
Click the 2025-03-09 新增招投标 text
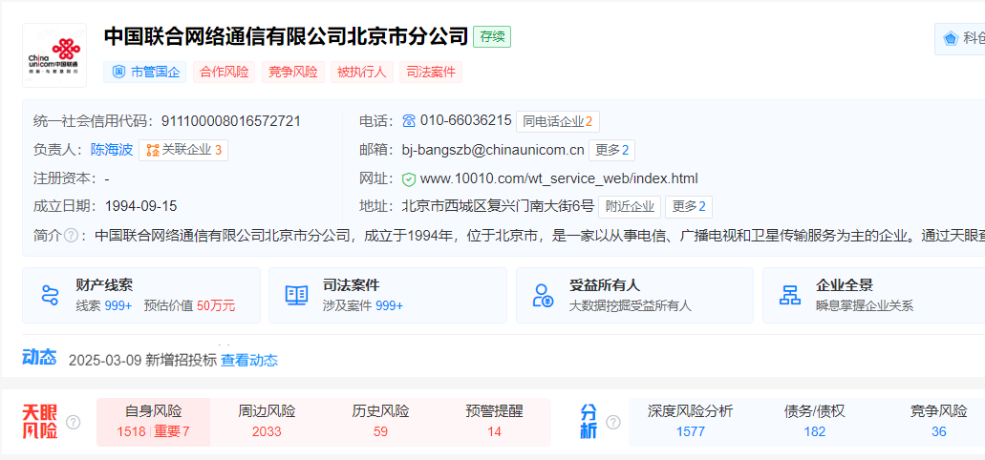click(142, 360)
